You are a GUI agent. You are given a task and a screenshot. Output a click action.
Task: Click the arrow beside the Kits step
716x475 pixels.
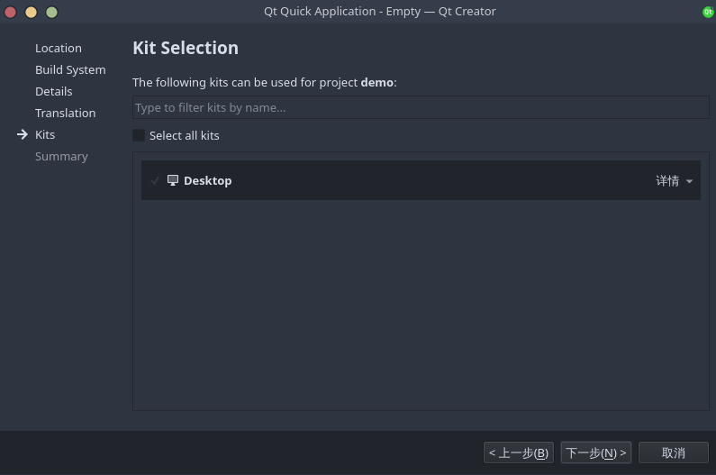click(x=22, y=134)
